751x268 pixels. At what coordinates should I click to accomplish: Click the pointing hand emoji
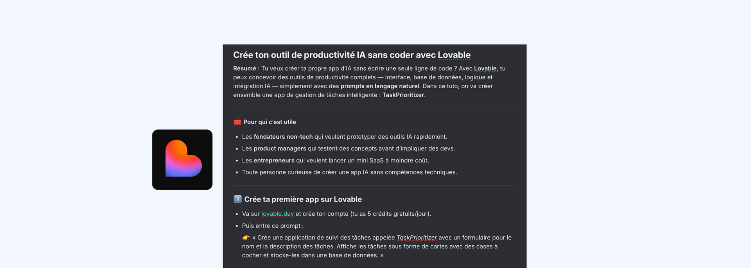[246, 238]
